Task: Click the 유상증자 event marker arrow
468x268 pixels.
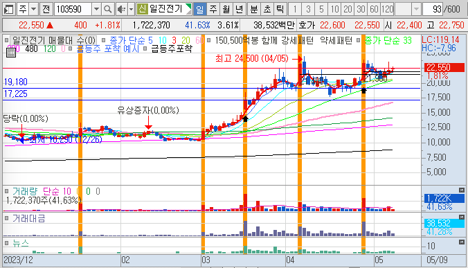Action: click(x=148, y=123)
